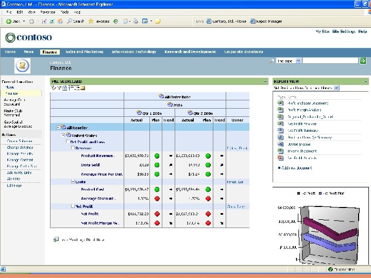Switch to the Sales and Marketing tab

85,52
